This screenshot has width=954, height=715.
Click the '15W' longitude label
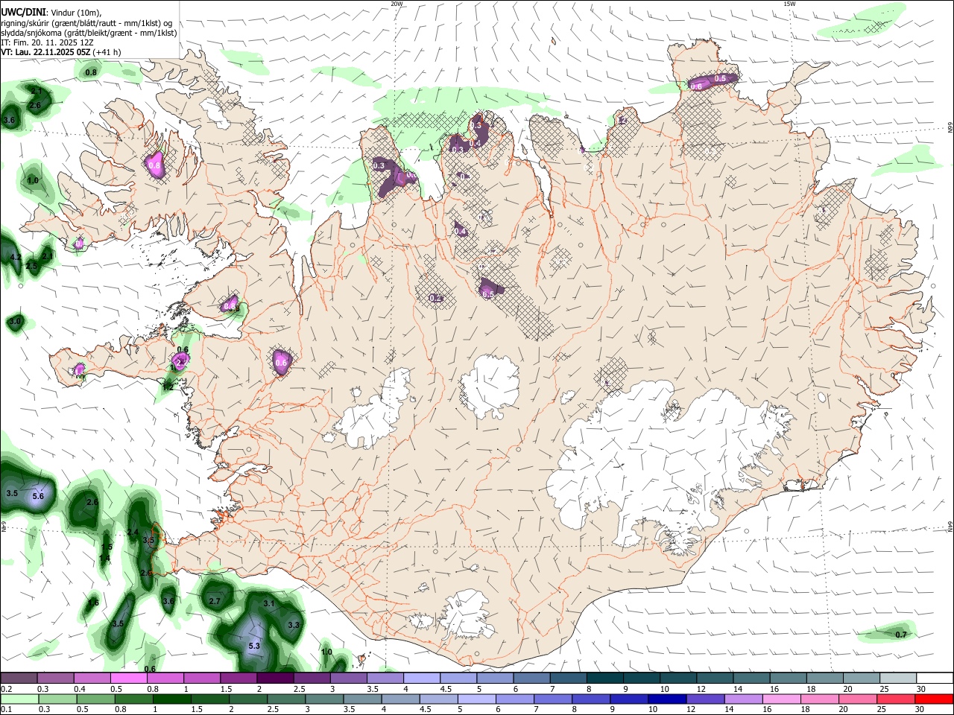(x=789, y=4)
